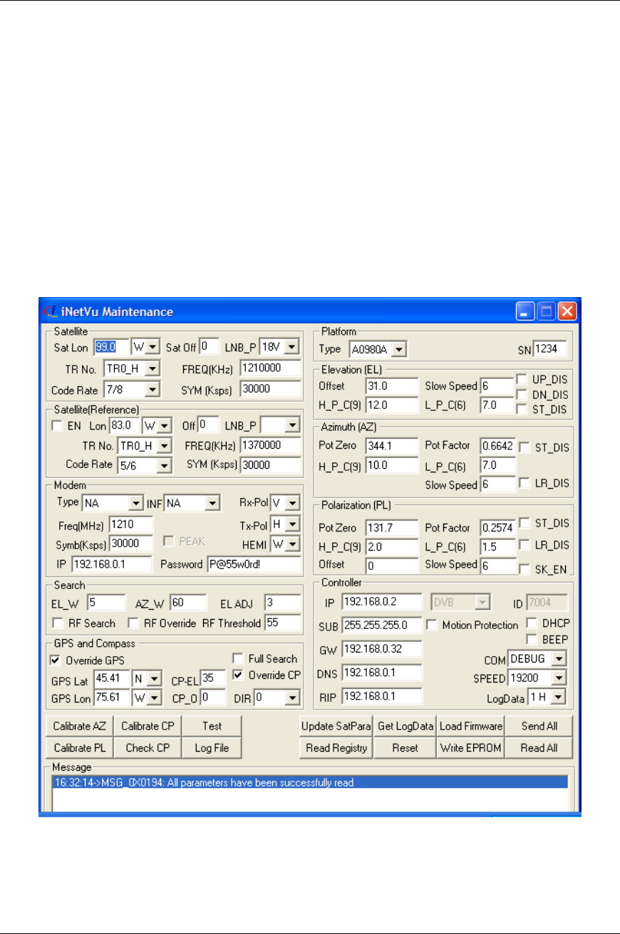This screenshot has height=934, width=620.
Task: Toggle the RF Search checkbox
Action: (58, 623)
